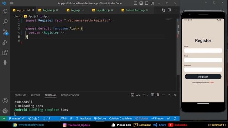Screen dimensions: 228x128
Task: Click the LF end-of-line status item
Action: click(x=71, y=118)
